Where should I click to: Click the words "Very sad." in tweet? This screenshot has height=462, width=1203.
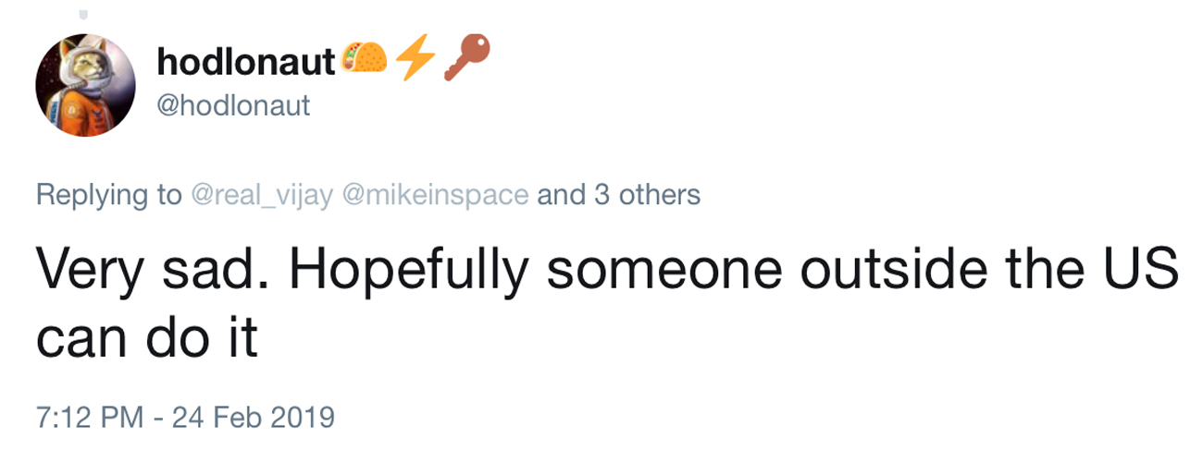coord(143,269)
